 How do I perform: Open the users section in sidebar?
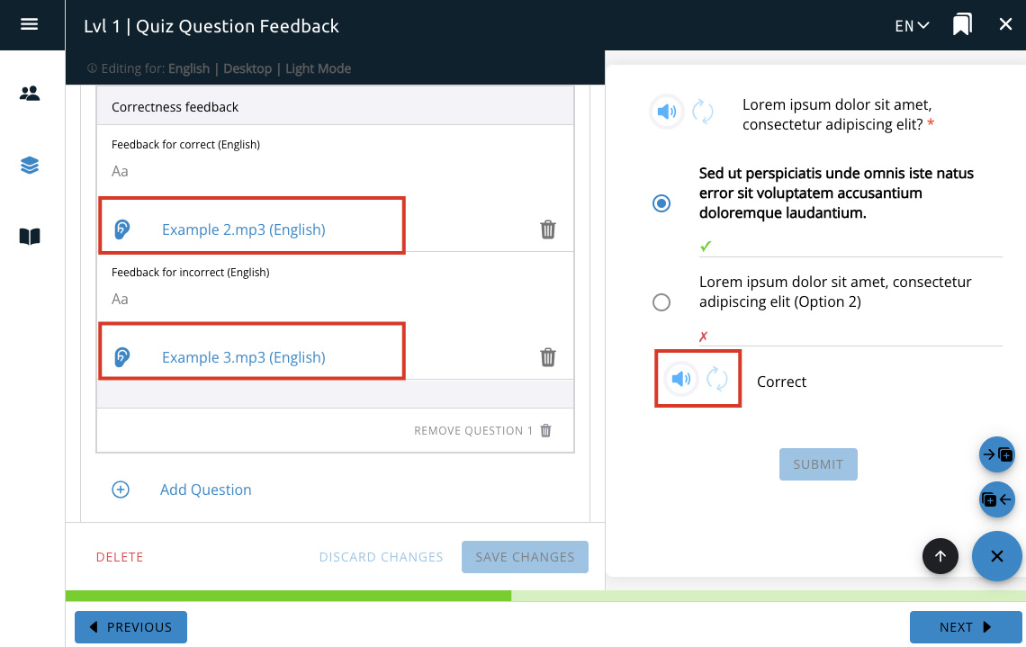click(x=30, y=94)
